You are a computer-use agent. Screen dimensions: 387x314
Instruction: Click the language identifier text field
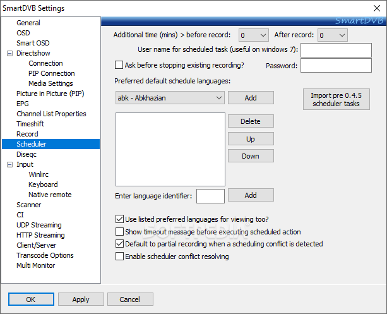pyautogui.click(x=210, y=196)
